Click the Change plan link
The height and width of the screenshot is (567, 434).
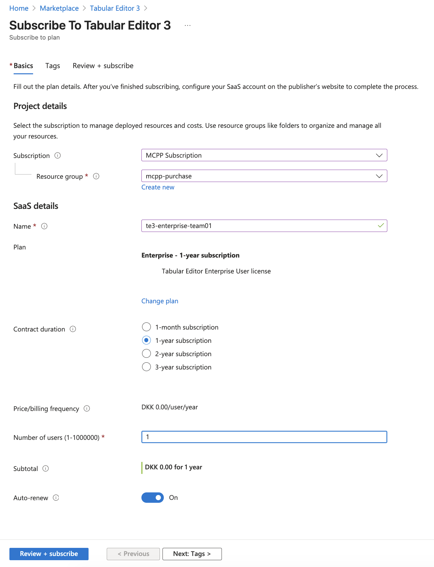coord(160,301)
